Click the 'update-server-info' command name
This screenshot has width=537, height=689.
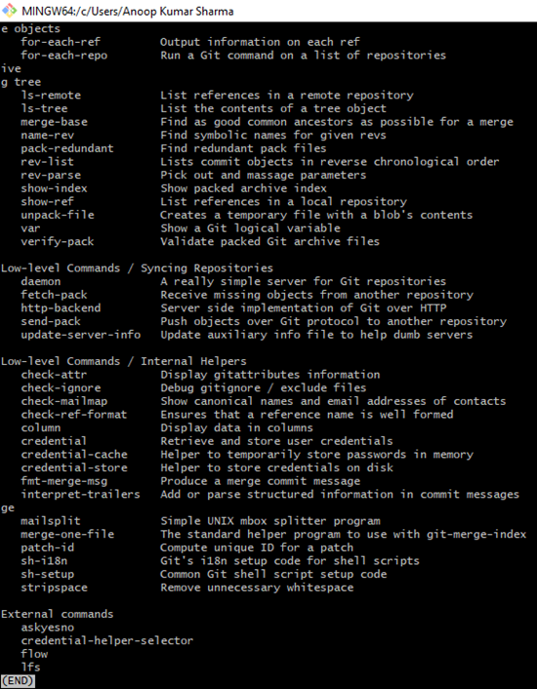81,335
